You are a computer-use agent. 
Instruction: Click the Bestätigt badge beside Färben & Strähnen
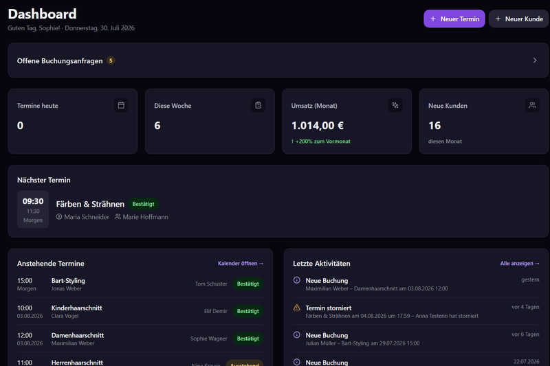coord(144,204)
